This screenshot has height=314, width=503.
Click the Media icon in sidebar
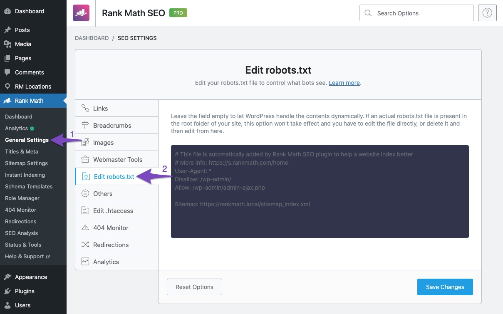click(x=7, y=44)
